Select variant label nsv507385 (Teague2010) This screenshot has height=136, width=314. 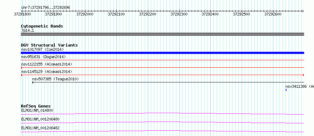click(x=55, y=79)
